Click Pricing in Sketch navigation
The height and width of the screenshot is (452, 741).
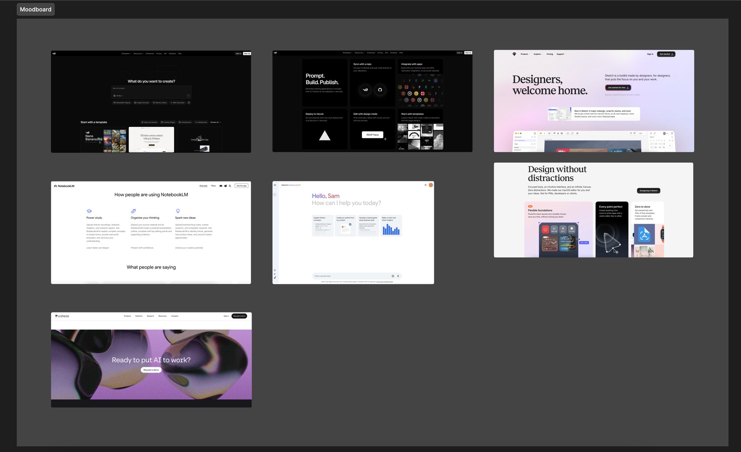550,54
